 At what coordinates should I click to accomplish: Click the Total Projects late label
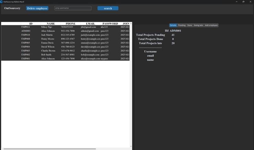click(x=151, y=43)
